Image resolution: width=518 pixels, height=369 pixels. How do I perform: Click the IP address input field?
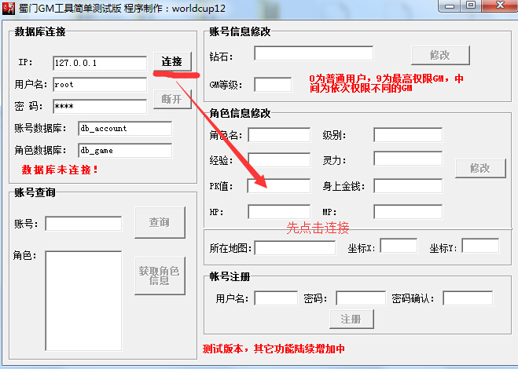(x=100, y=63)
